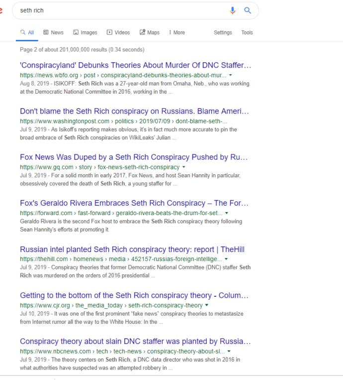Open the Washington Post 'Don't blame' result
The height and width of the screenshot is (380, 343).
click(134, 111)
